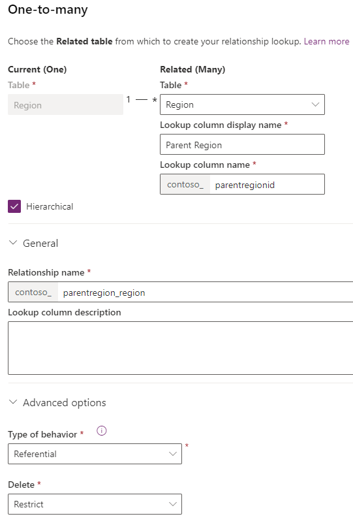Click the disabled Current table Region field
This screenshot has width=353, height=525.
click(66, 104)
